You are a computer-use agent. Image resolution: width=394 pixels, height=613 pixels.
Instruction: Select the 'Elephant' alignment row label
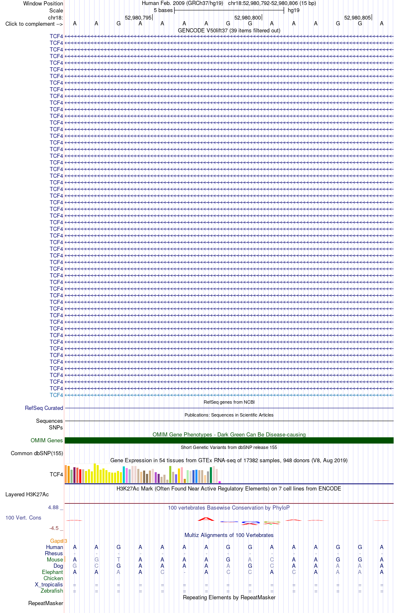click(x=53, y=572)
